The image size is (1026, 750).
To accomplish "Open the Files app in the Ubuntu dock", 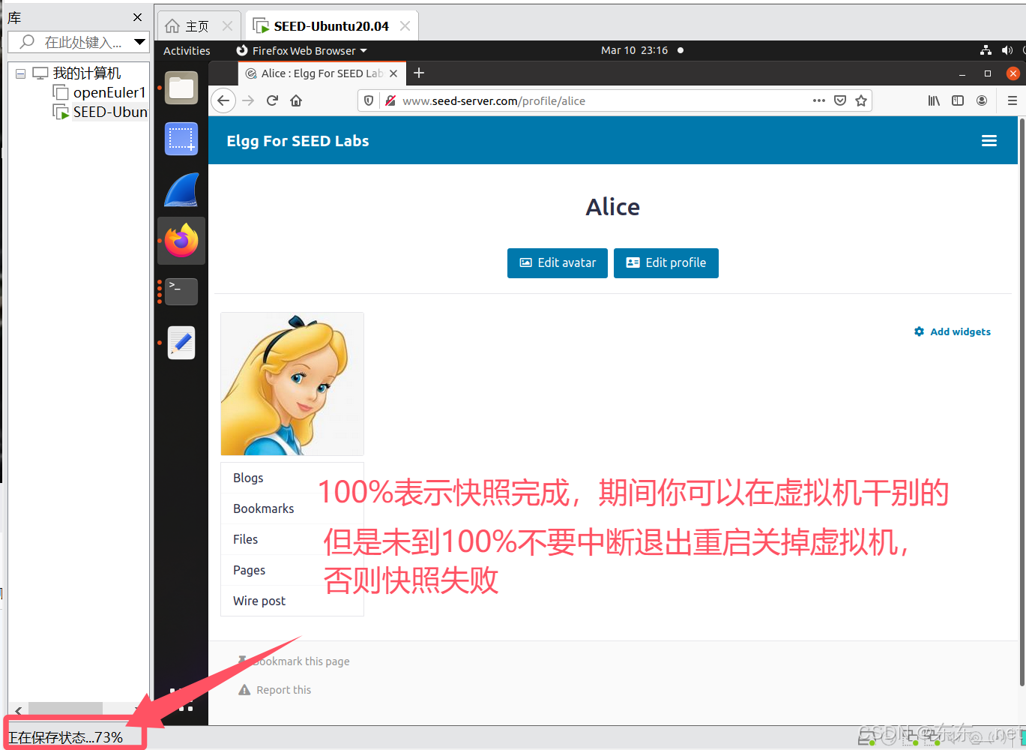I will [x=181, y=88].
